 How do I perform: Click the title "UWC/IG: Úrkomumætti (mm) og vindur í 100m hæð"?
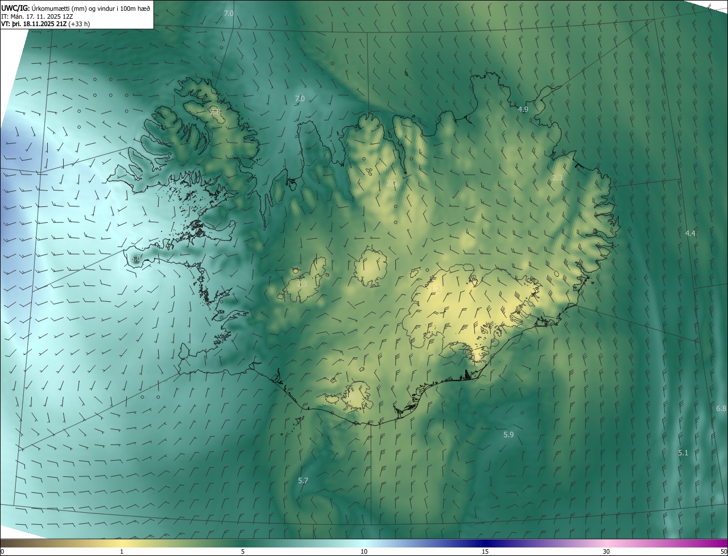(x=76, y=7)
